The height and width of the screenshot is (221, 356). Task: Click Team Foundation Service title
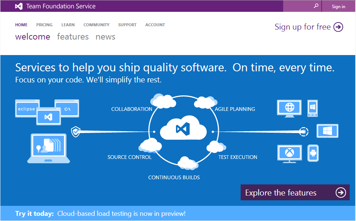[x=61, y=6]
